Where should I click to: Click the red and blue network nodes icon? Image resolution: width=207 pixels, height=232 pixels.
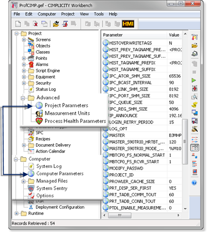point(195,156)
